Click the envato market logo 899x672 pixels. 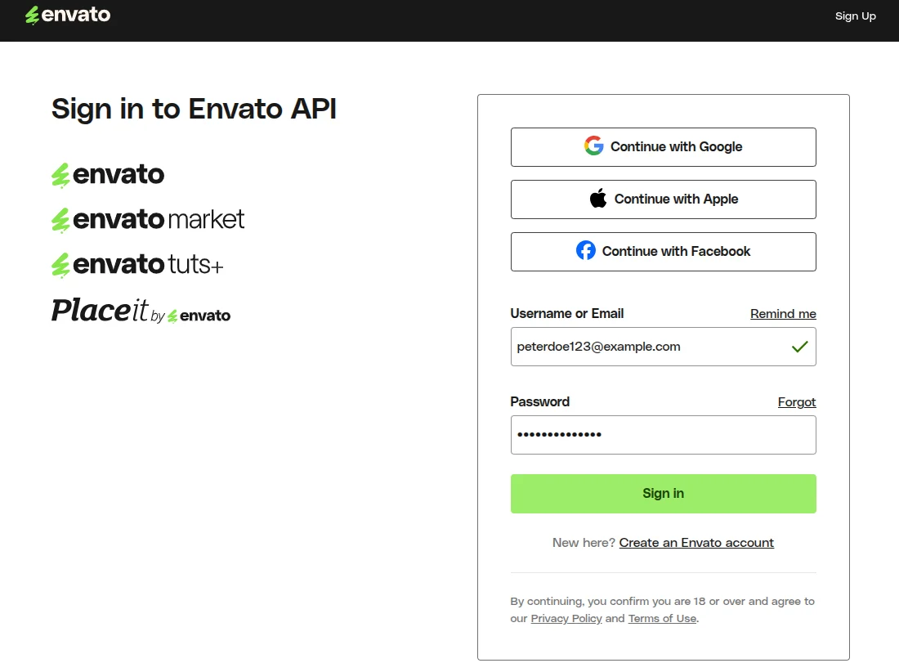(147, 220)
